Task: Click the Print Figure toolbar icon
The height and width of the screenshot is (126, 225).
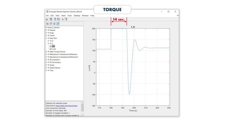Action: (x=47, y=19)
